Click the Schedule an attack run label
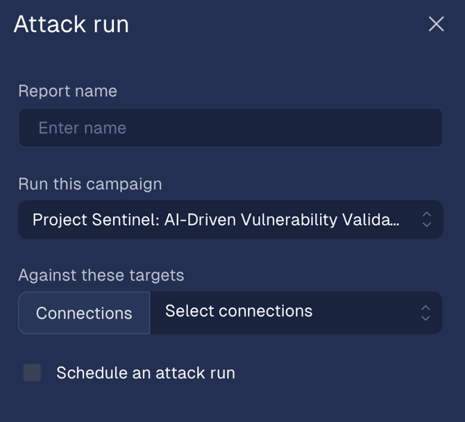Screen dimensions: 465x422 tap(146, 373)
